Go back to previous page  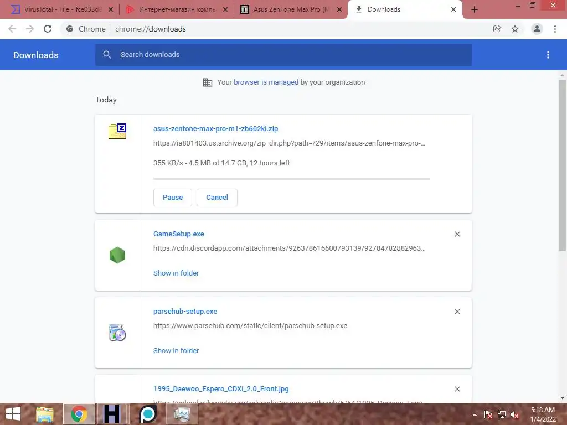[12, 29]
